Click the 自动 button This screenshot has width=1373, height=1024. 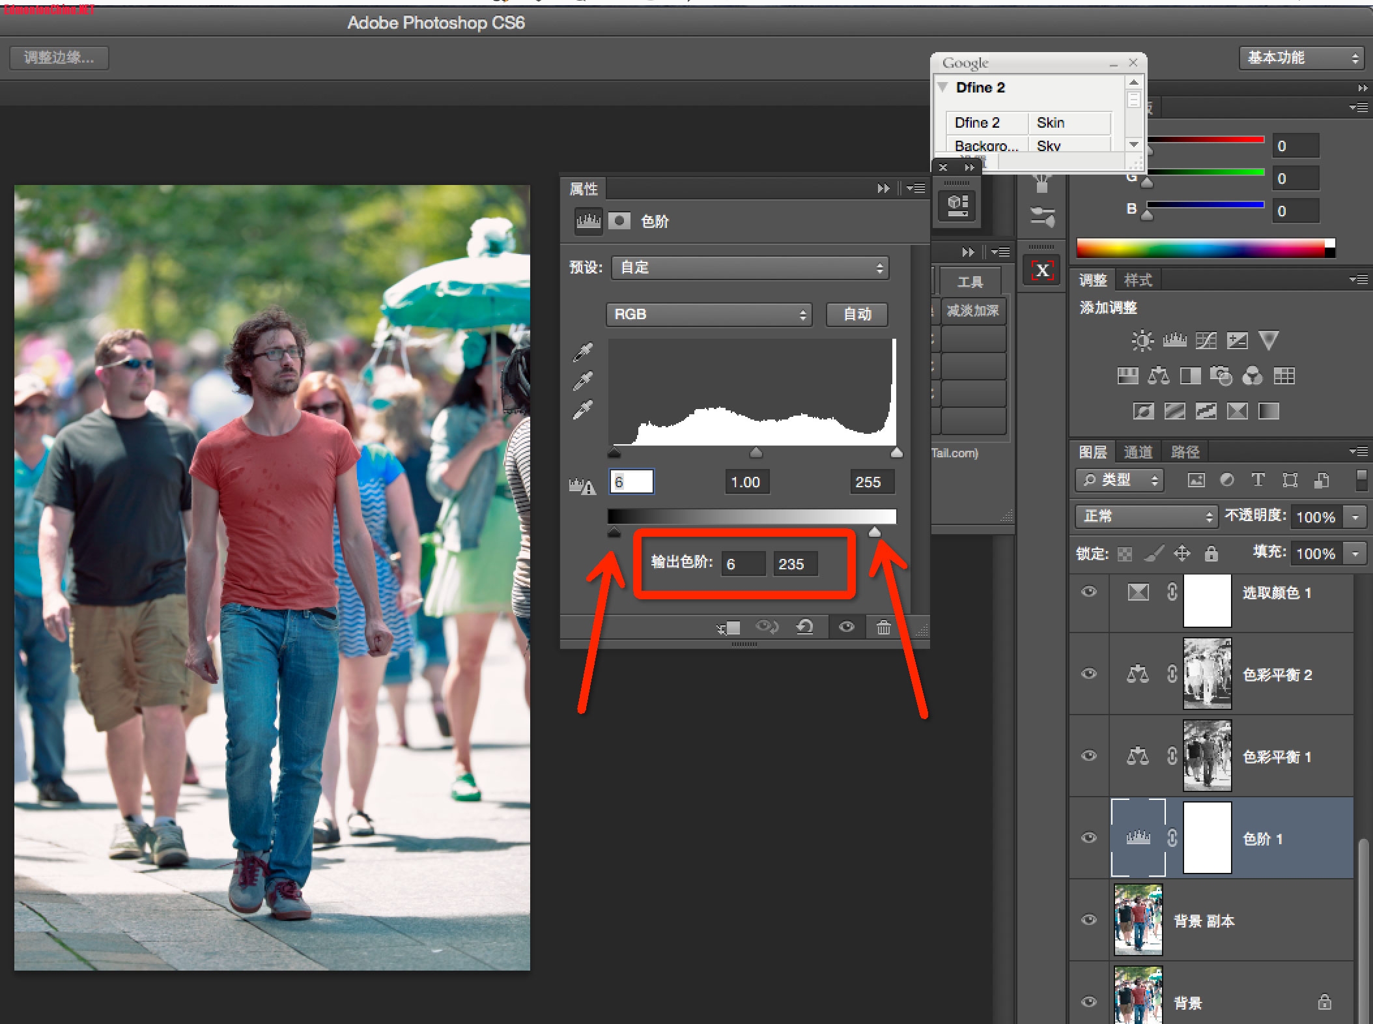point(856,315)
